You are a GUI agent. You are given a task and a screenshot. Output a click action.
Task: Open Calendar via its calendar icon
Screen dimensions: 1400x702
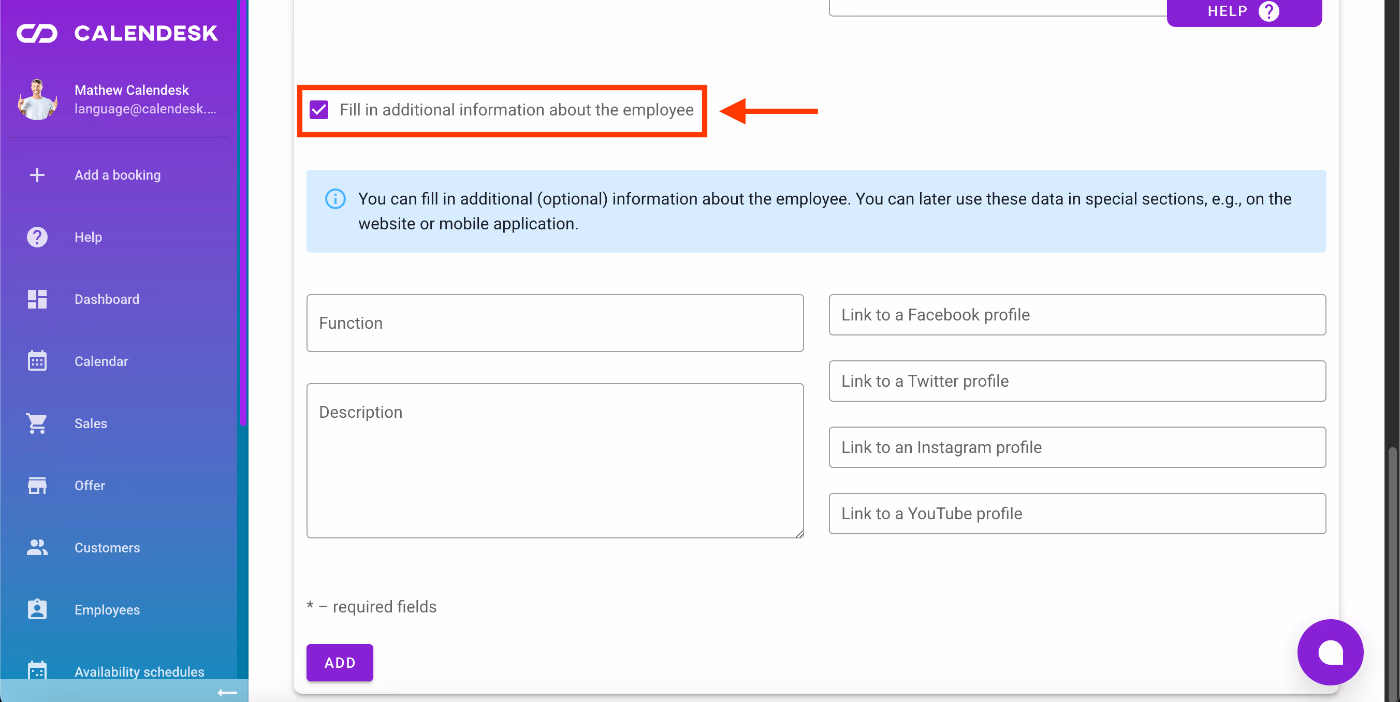tap(37, 361)
